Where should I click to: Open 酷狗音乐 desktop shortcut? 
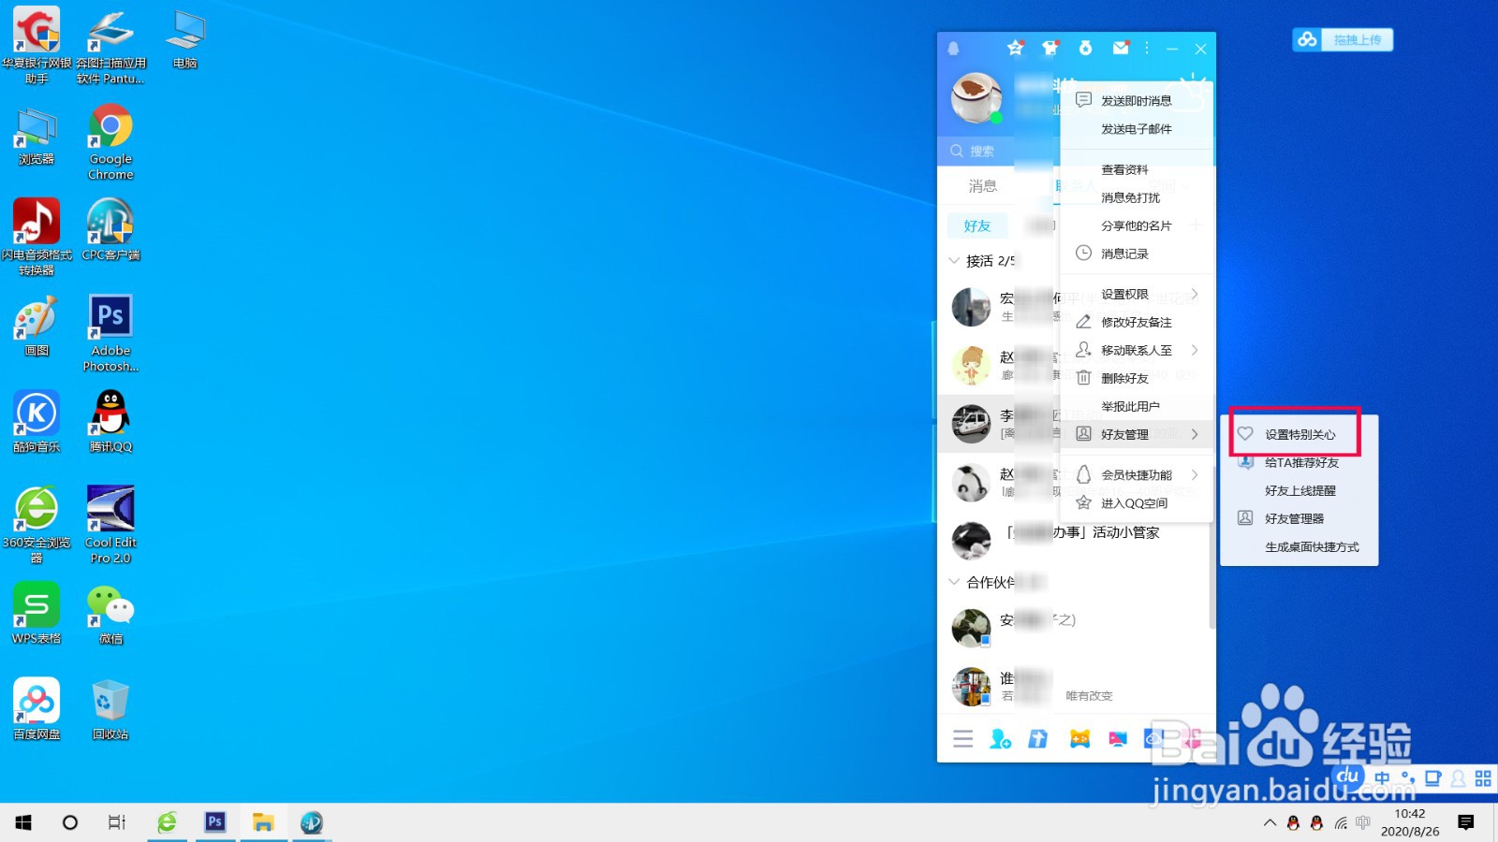pyautogui.click(x=37, y=421)
